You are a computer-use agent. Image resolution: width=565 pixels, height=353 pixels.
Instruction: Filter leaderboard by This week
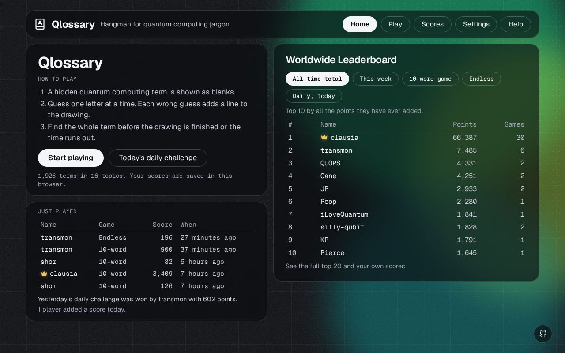coord(375,79)
